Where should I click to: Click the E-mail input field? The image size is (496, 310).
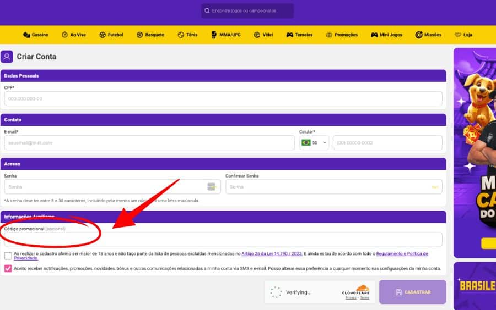(x=149, y=143)
